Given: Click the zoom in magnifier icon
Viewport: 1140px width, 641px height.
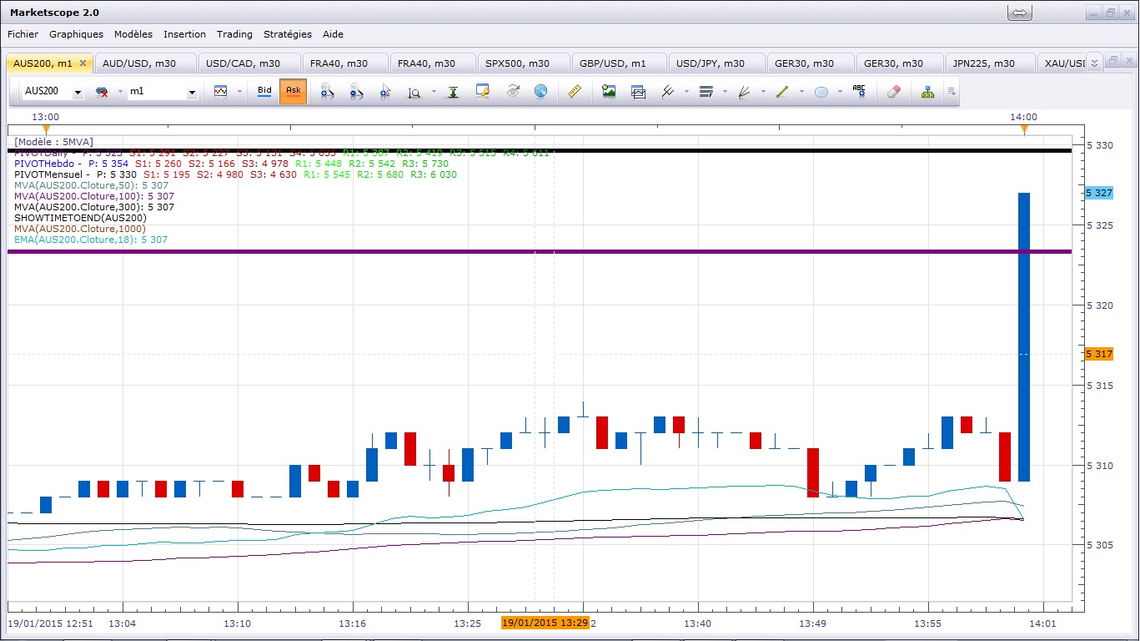Looking at the screenshot, I should pyautogui.click(x=326, y=92).
